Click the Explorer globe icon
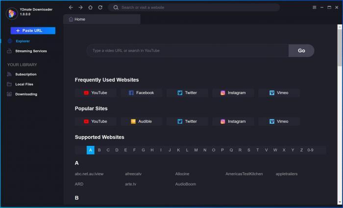 [10, 41]
